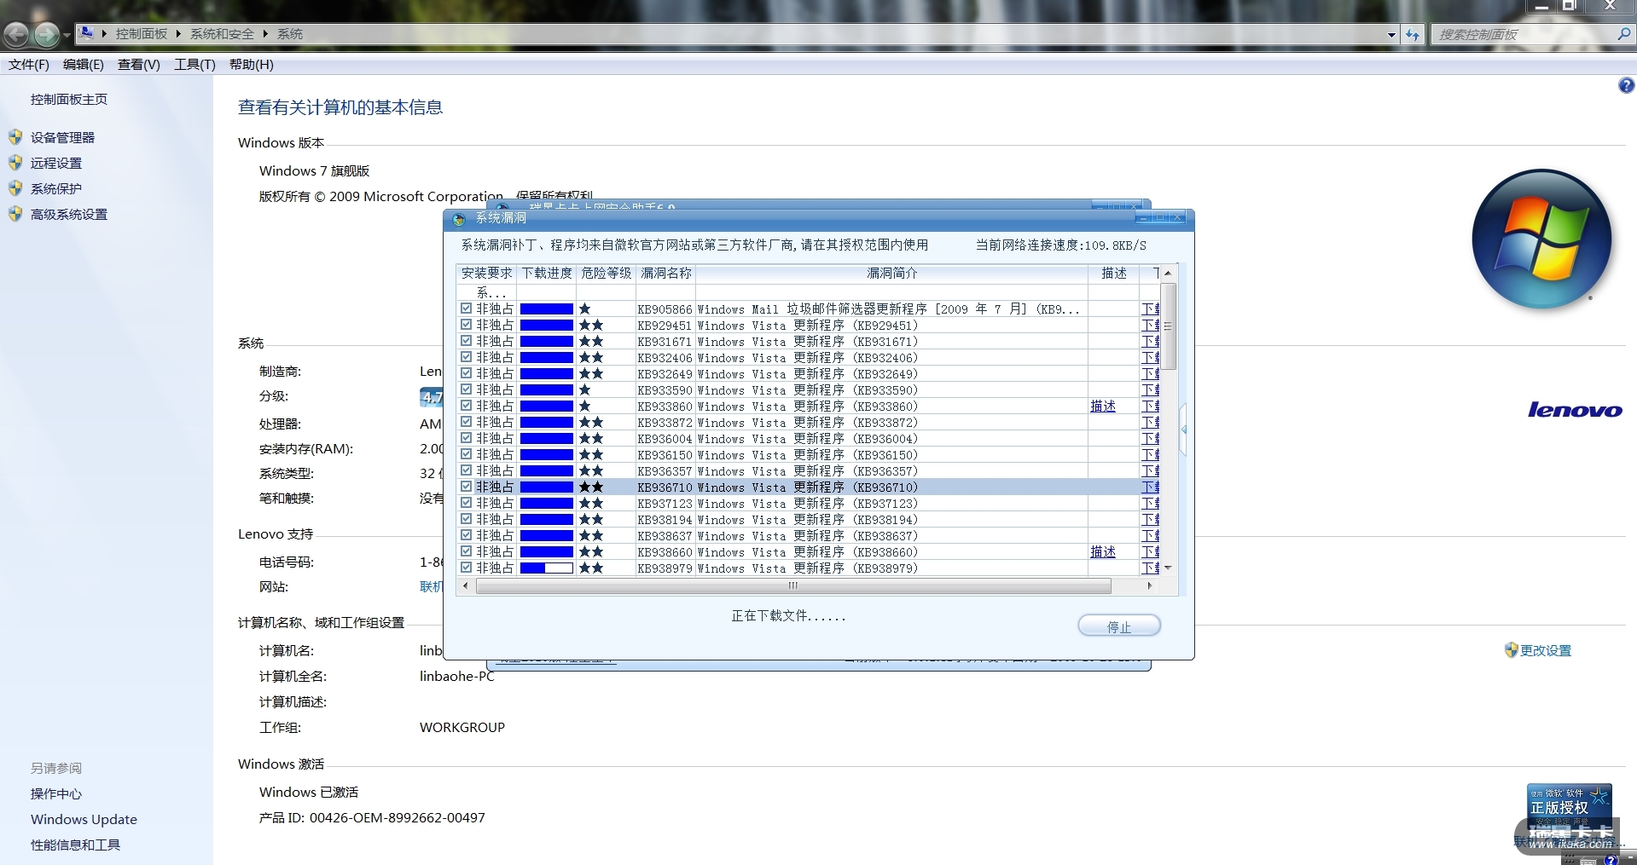Toggle the KB931671 row checkbox
Image resolution: width=1637 pixels, height=865 pixels.
coord(466,341)
